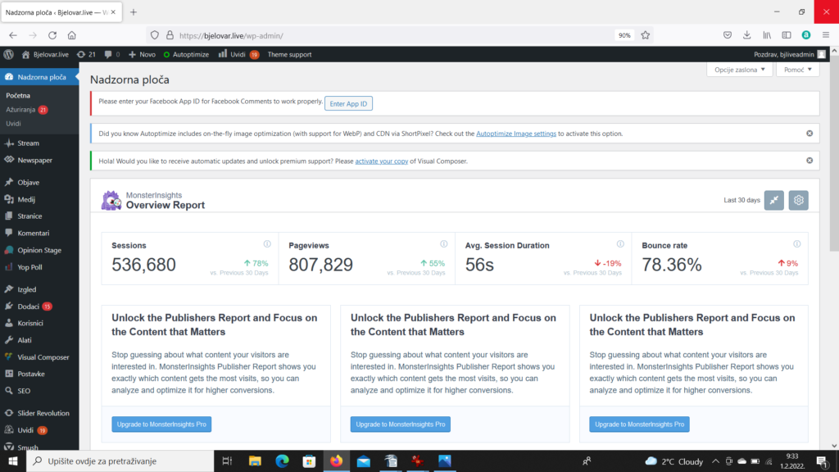The image size is (839, 472).
Task: Open Opinion Stage sidebar menu
Action: (x=39, y=250)
